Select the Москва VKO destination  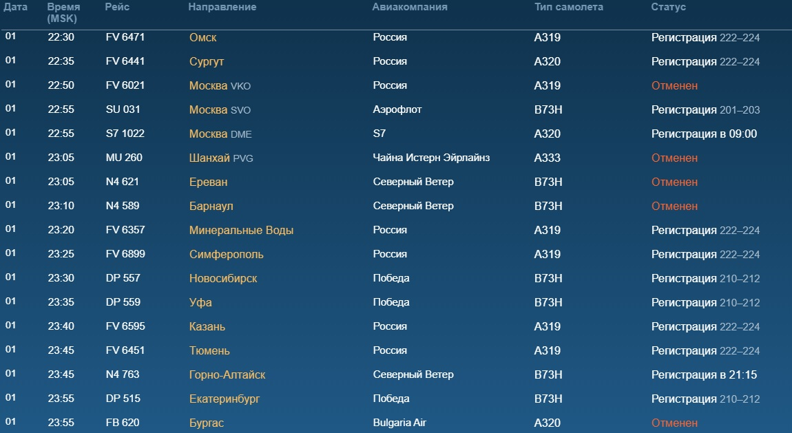pyautogui.click(x=220, y=86)
